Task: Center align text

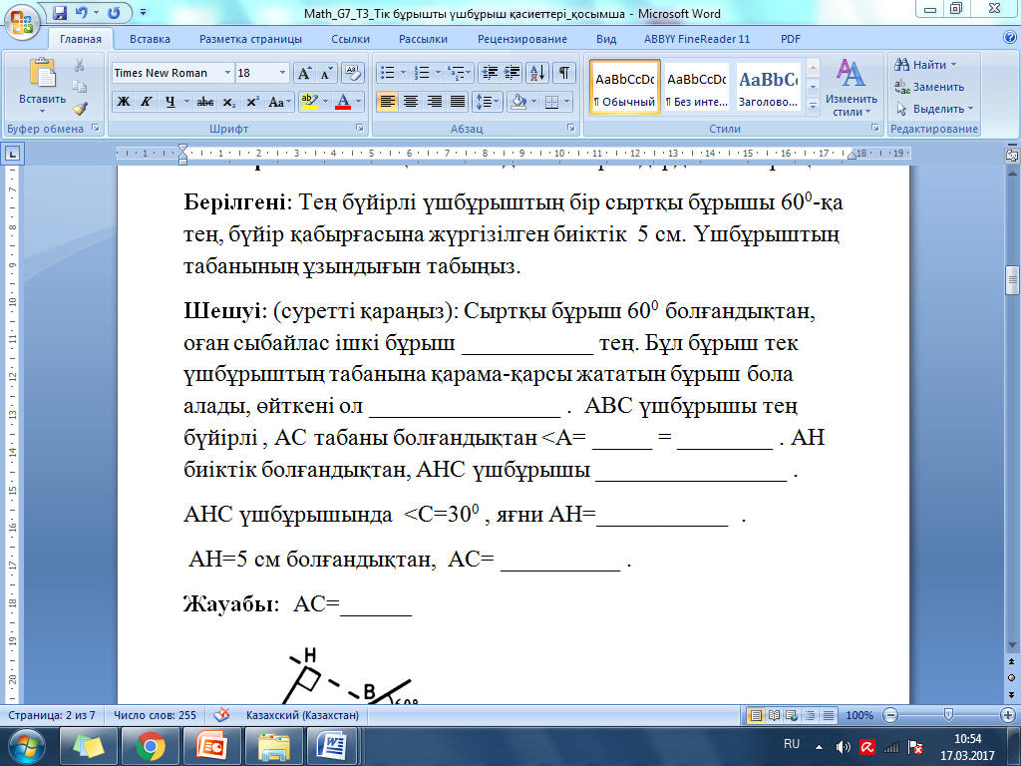Action: (x=411, y=102)
